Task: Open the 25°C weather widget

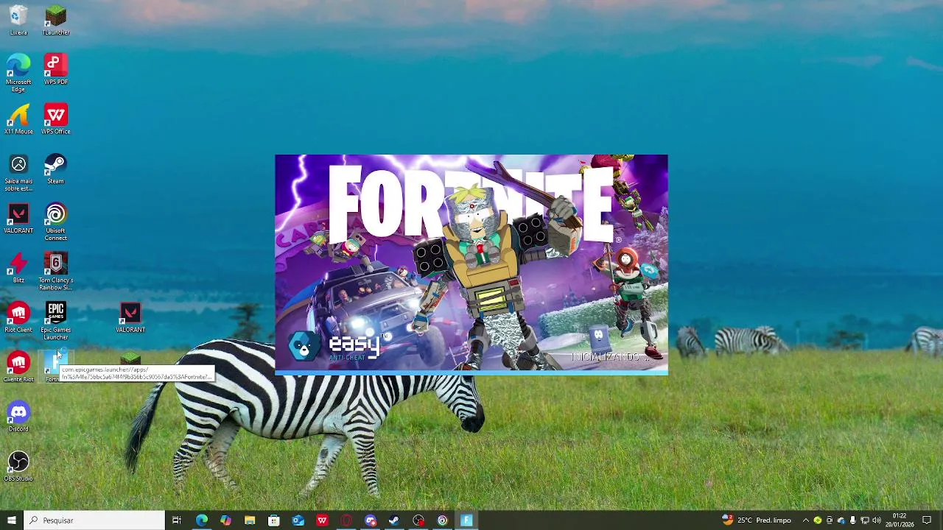Action: click(757, 520)
